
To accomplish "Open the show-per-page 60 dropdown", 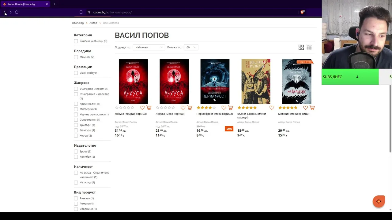I will point(191,47).
